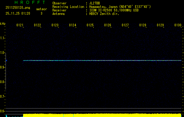Click the meteor label
184x117 pixels.
pos(41,9)
